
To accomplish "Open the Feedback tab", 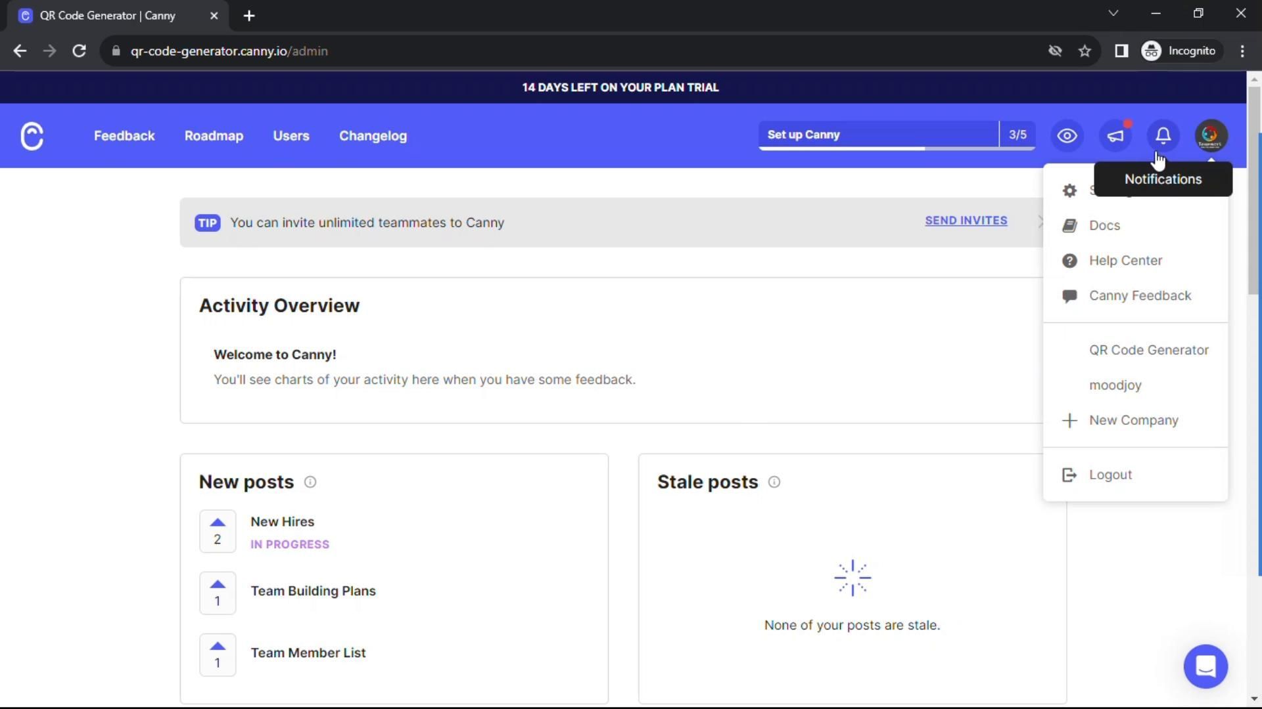I will (x=124, y=136).
